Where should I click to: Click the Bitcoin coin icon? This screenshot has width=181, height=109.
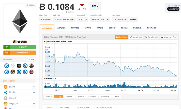pyautogui.click(x=5, y=87)
